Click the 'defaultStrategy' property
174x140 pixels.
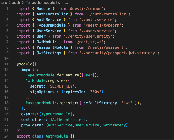100,103
